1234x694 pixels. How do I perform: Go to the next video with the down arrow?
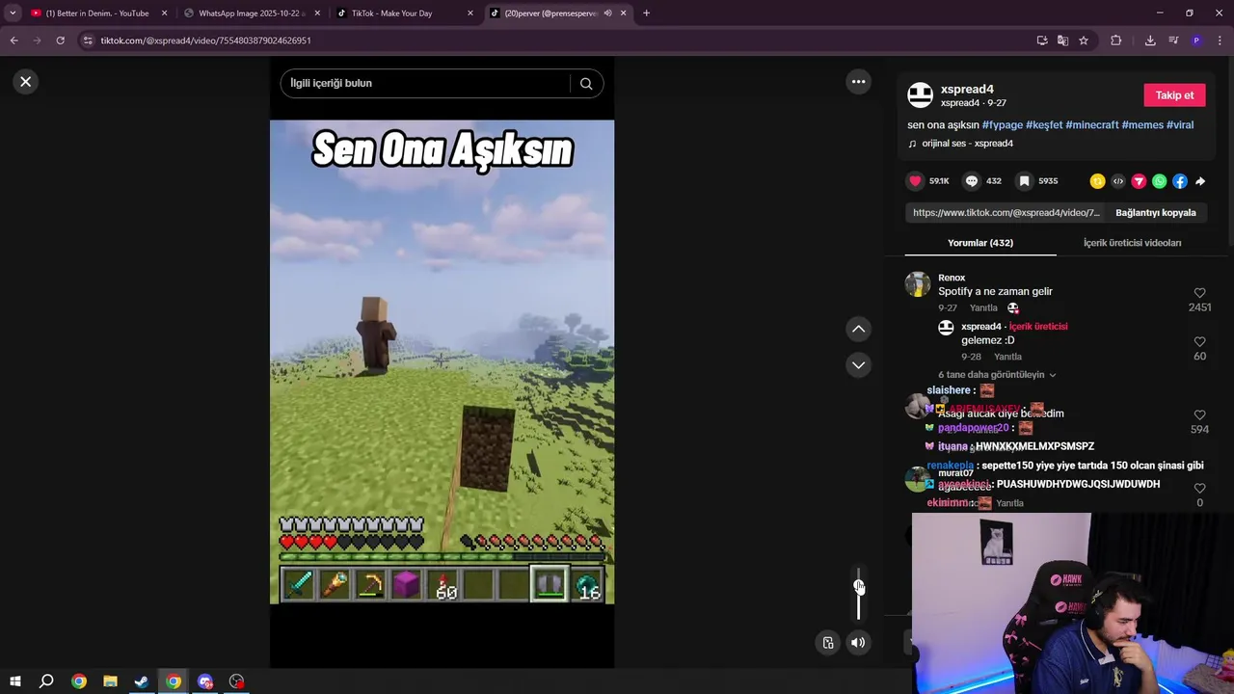point(858,365)
